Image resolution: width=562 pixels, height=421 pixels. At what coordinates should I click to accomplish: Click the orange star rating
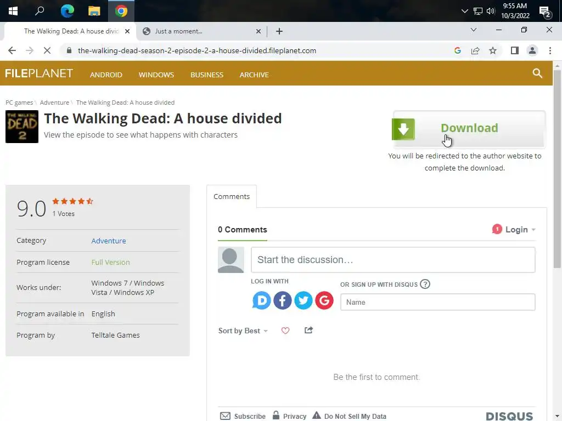coord(73,201)
